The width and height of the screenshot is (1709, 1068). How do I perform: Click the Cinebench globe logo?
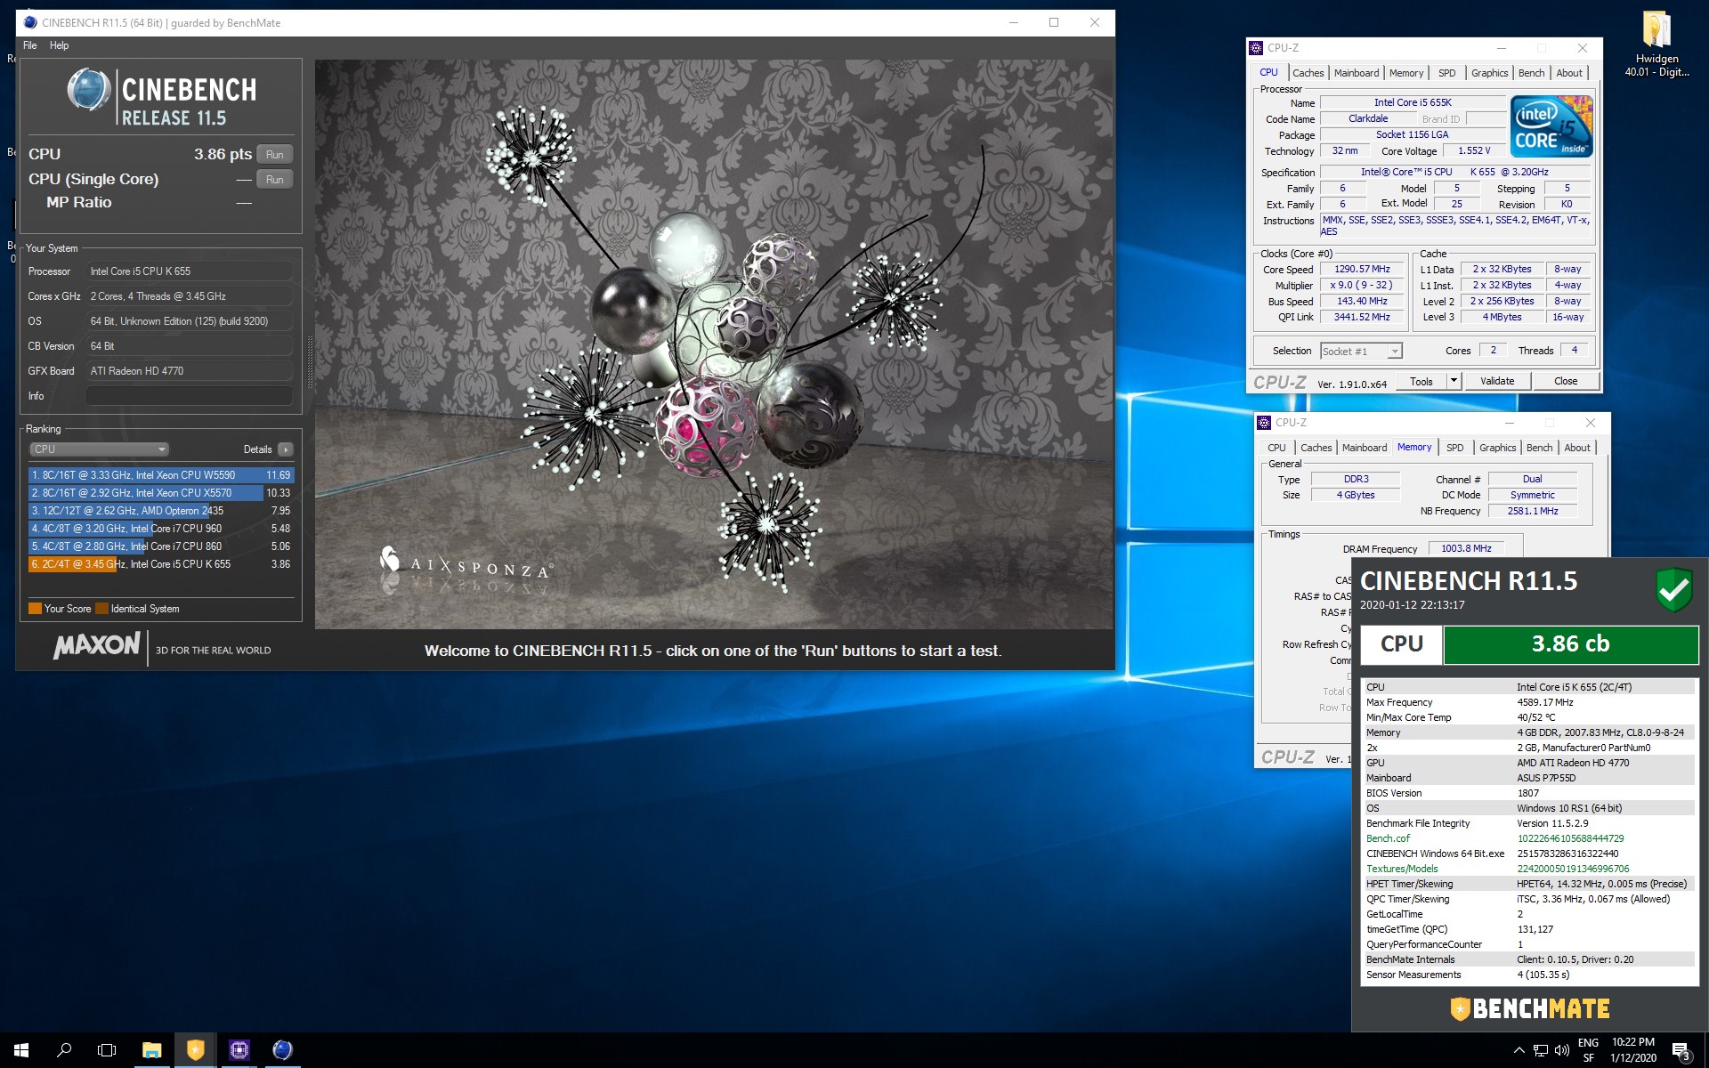coord(89,90)
